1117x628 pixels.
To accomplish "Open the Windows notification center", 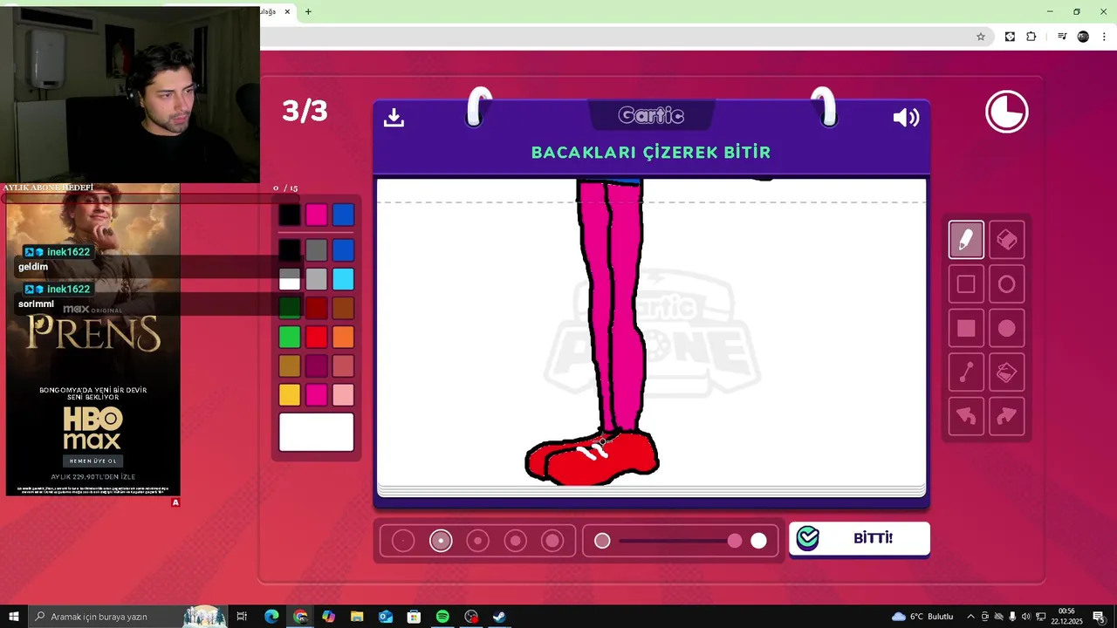I will point(1099,617).
